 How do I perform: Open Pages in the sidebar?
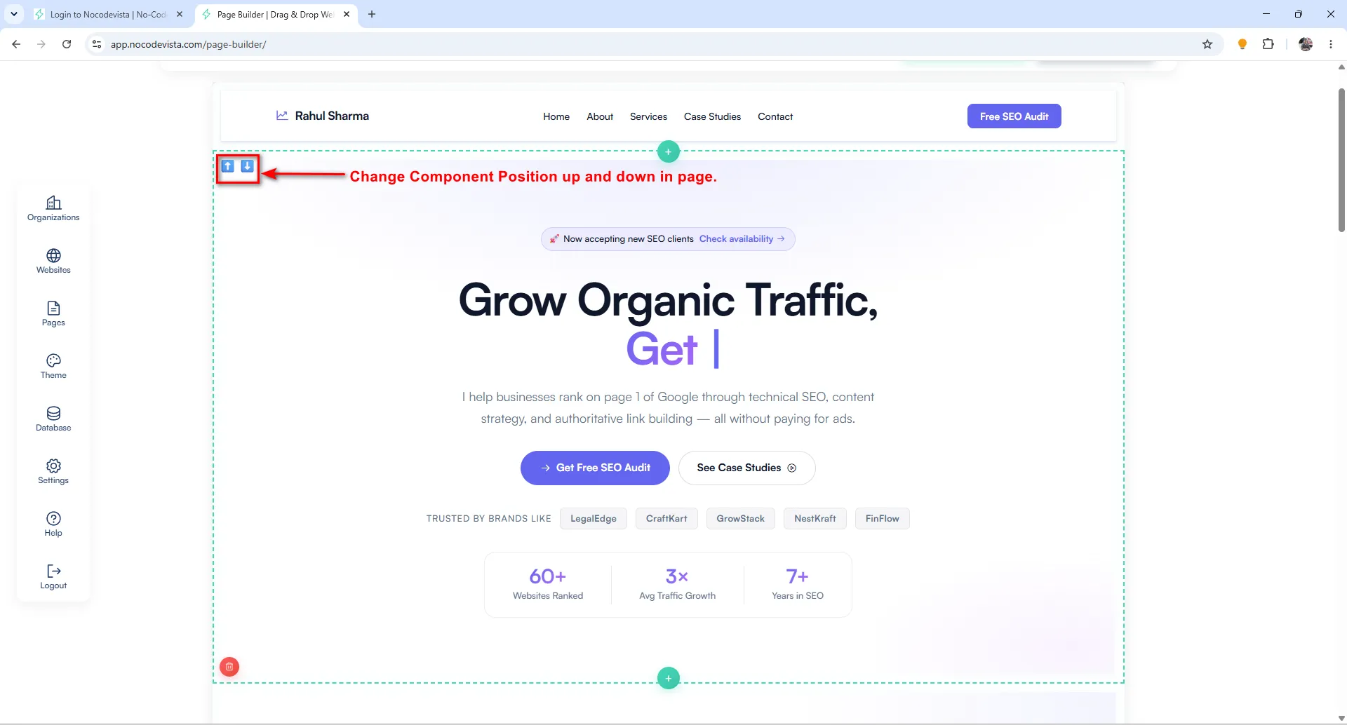point(53,314)
